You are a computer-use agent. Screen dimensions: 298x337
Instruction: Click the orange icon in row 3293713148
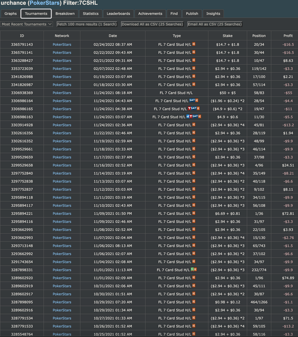194,246
